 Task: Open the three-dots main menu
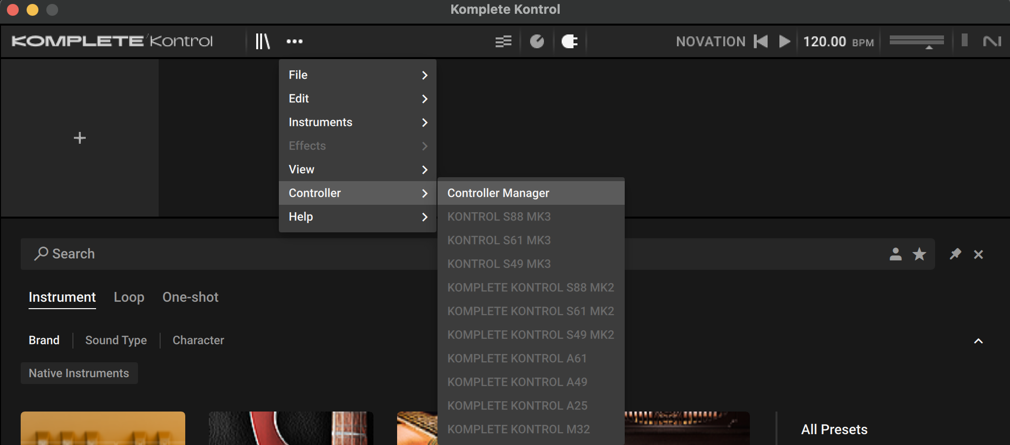tap(295, 41)
